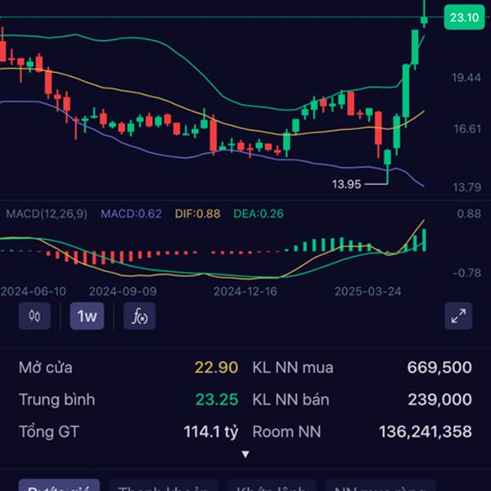
Task: Tap the 13.95 low price label
Action: point(346,184)
